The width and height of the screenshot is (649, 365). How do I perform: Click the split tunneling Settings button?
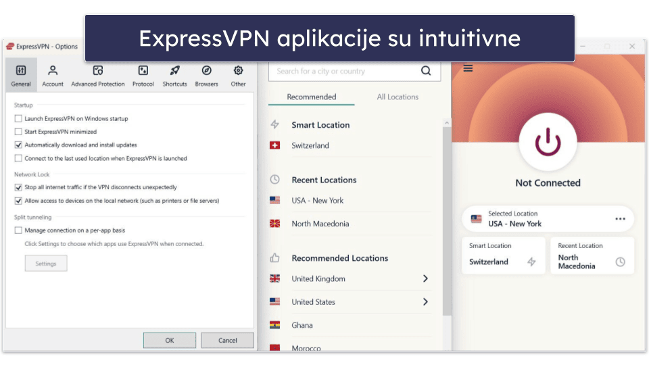(46, 263)
